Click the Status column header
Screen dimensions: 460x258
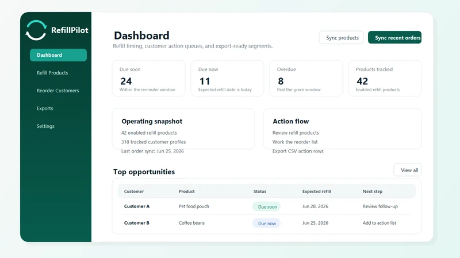pyautogui.click(x=260, y=191)
